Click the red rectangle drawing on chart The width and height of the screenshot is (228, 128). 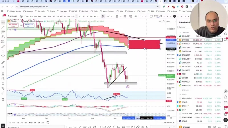click(144, 44)
